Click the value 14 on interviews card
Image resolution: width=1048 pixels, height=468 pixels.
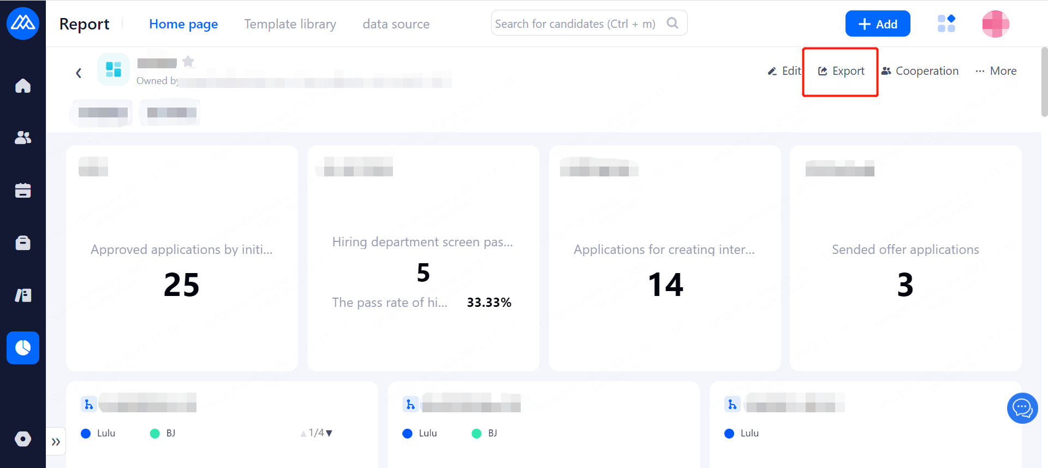[x=665, y=285]
